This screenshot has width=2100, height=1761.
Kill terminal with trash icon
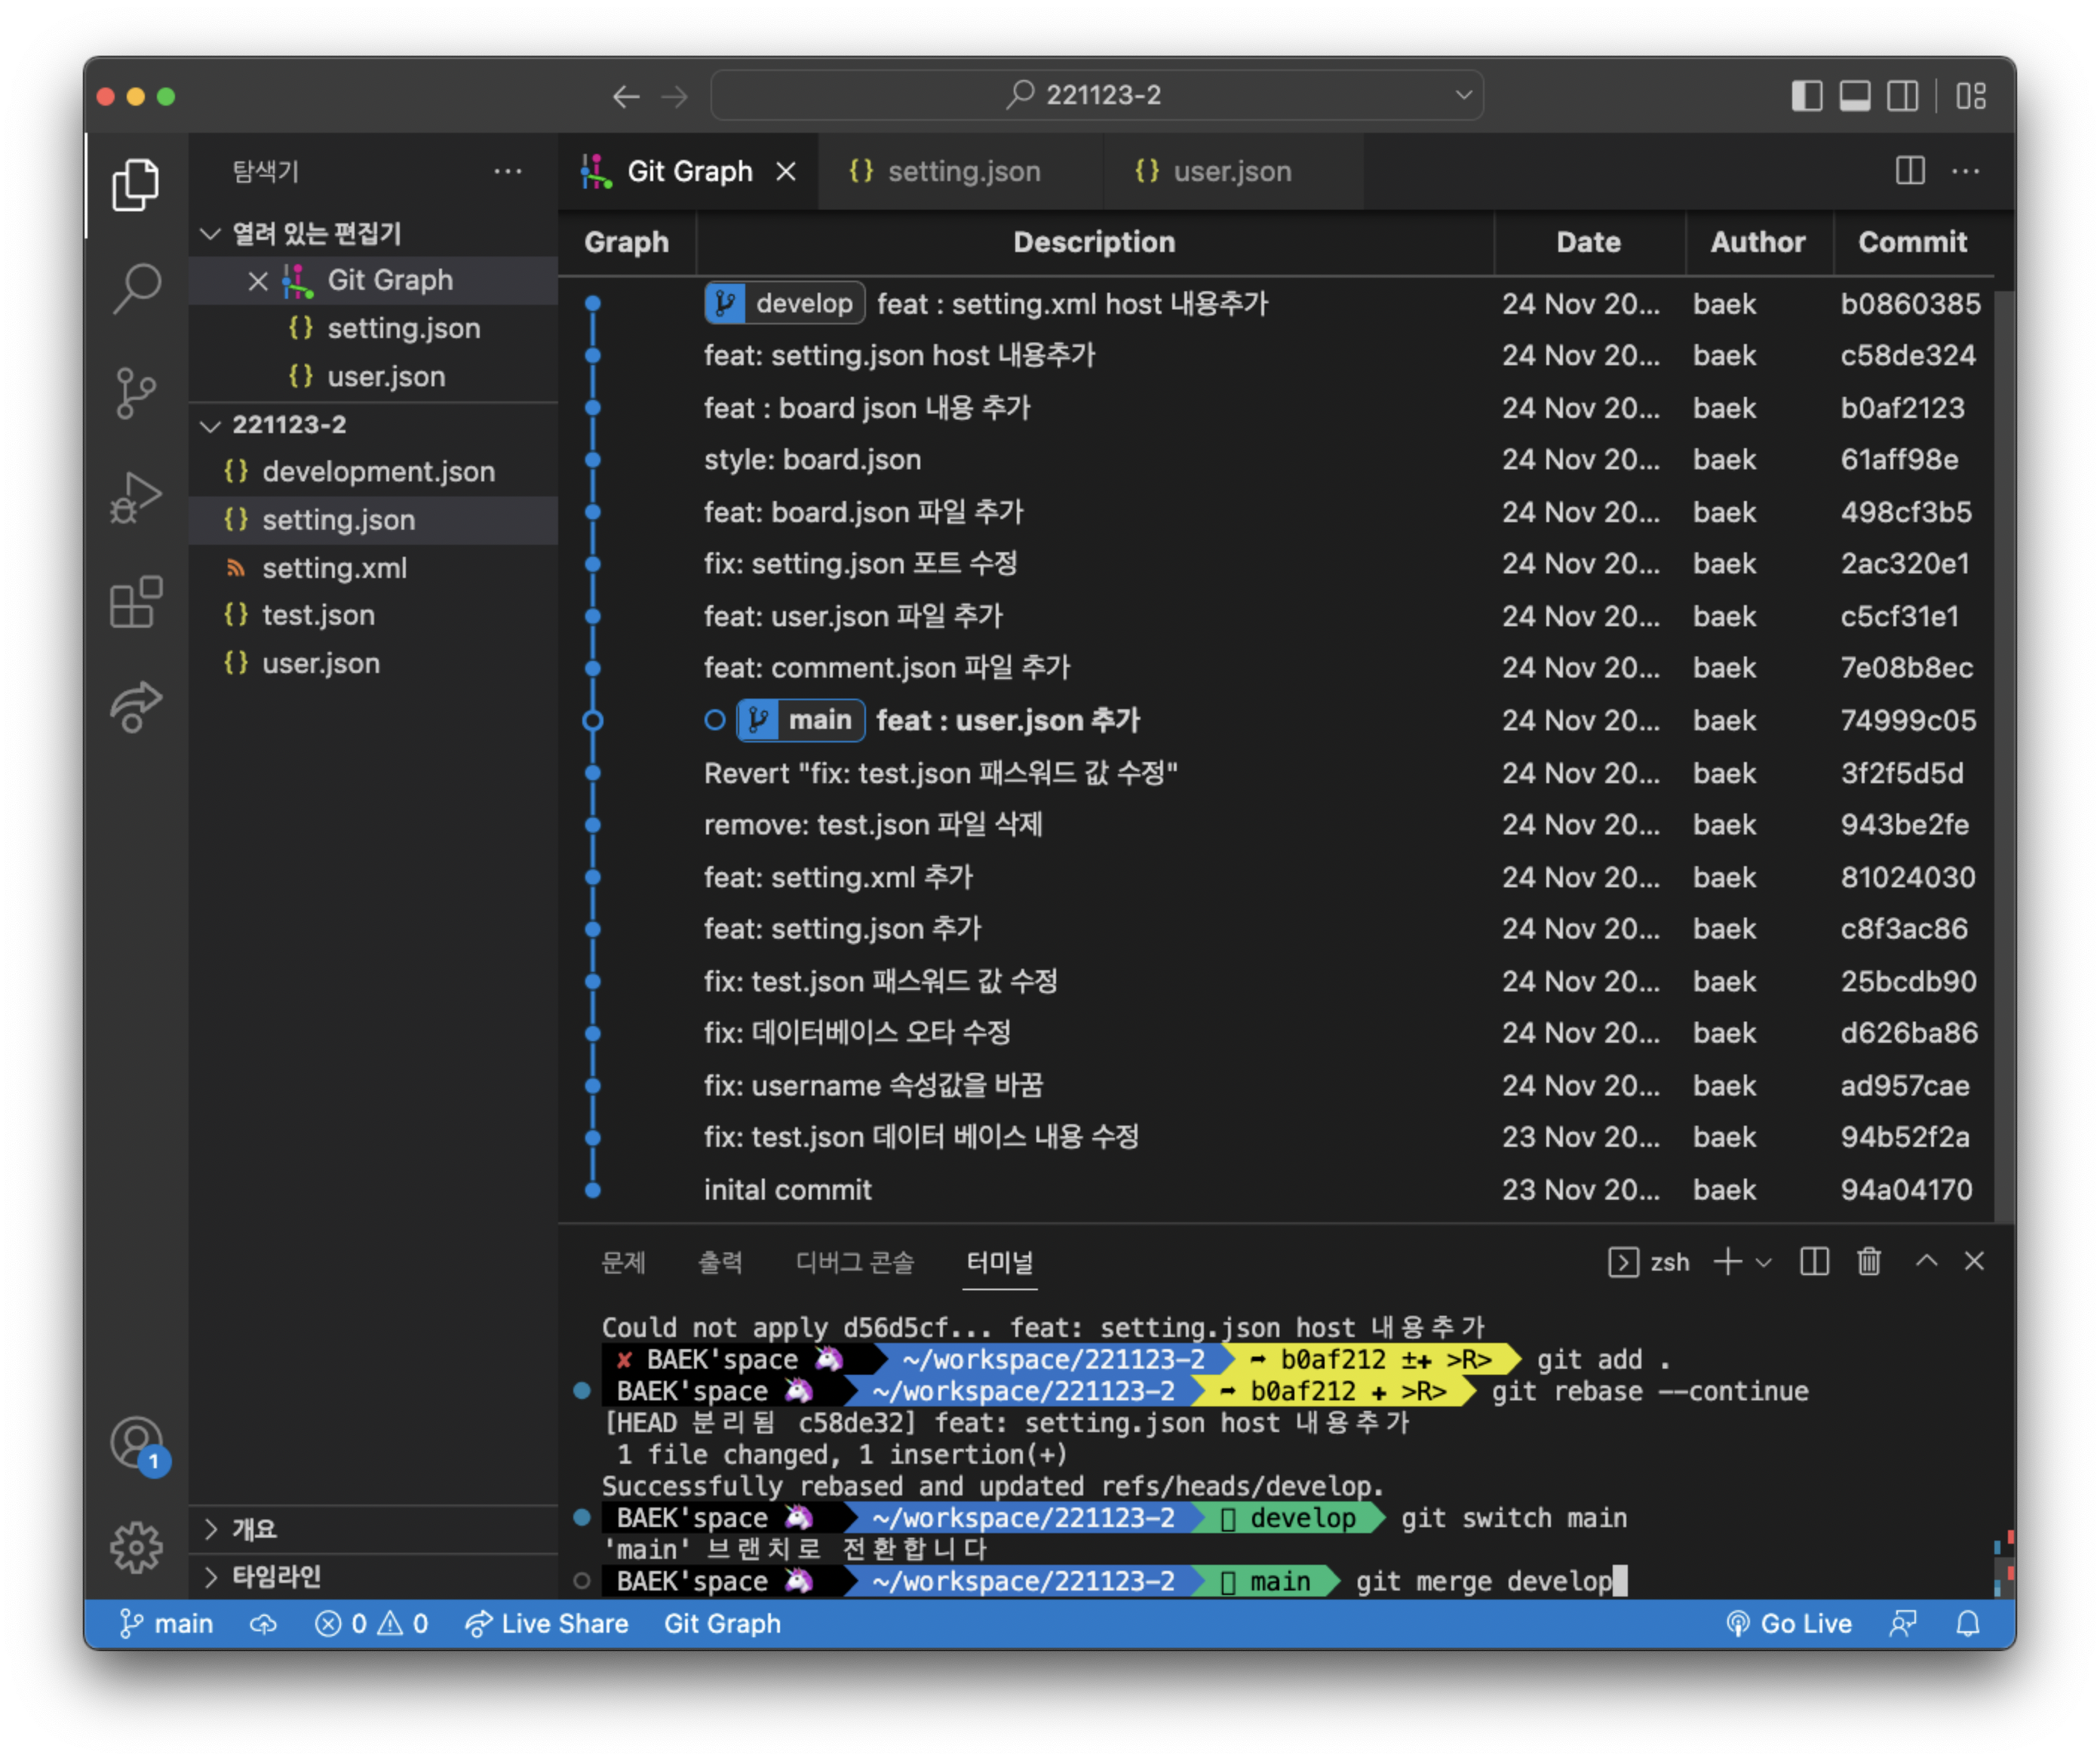(1868, 1262)
